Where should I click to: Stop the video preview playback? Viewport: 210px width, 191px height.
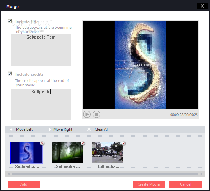pos(97,114)
